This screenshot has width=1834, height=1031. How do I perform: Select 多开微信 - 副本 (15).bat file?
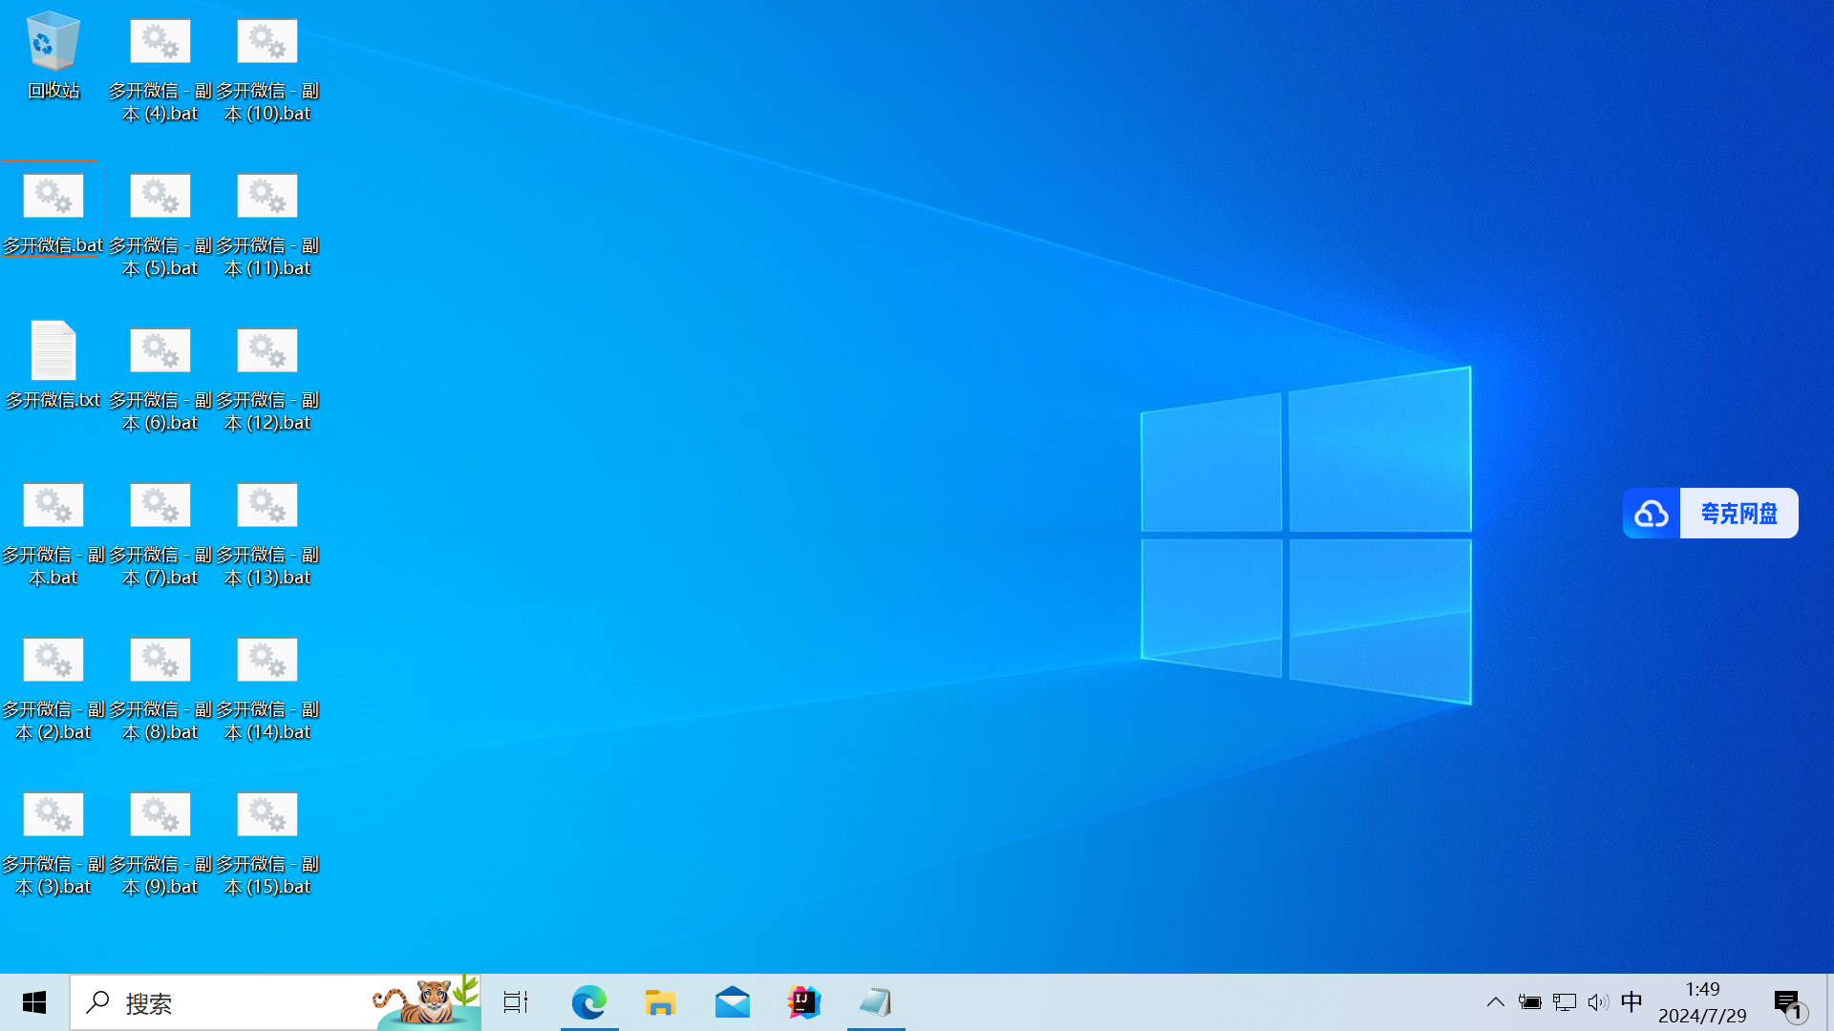(x=267, y=844)
